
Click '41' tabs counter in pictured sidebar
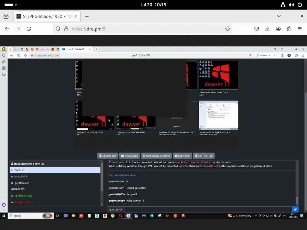(x=4, y=68)
